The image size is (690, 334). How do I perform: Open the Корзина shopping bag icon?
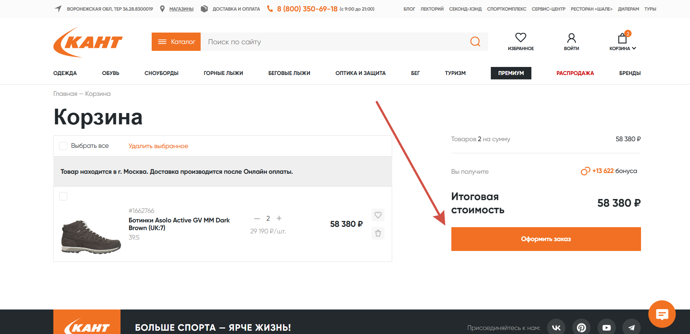[622, 38]
